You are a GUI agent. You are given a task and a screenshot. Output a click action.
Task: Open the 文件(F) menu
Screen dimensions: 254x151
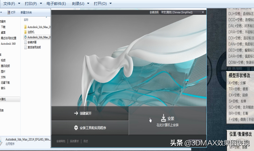(x=9, y=4)
